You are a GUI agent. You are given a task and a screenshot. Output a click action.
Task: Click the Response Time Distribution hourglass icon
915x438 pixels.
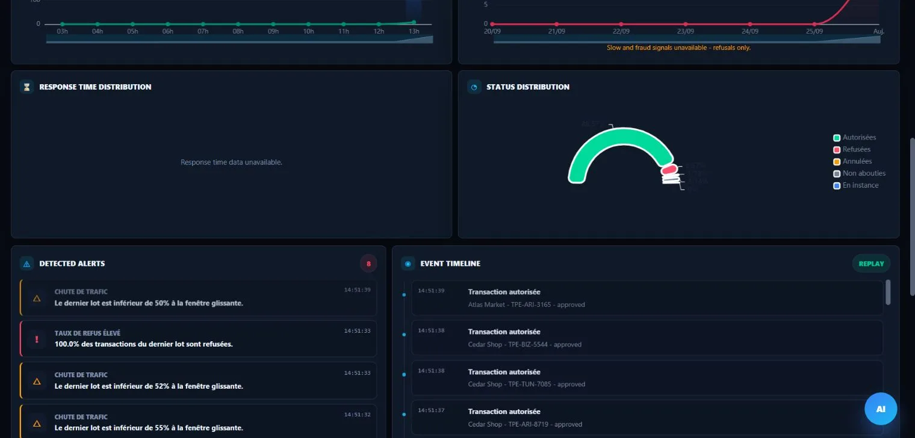tap(26, 87)
